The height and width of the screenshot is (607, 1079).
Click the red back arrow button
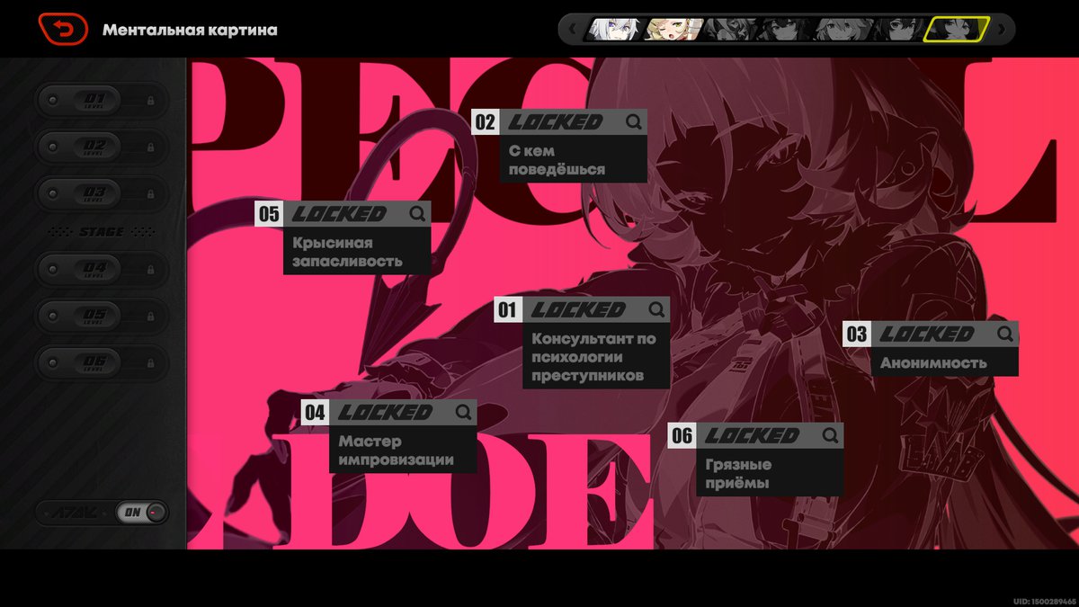[63, 30]
